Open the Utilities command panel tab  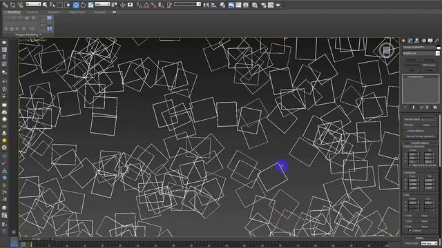437,41
